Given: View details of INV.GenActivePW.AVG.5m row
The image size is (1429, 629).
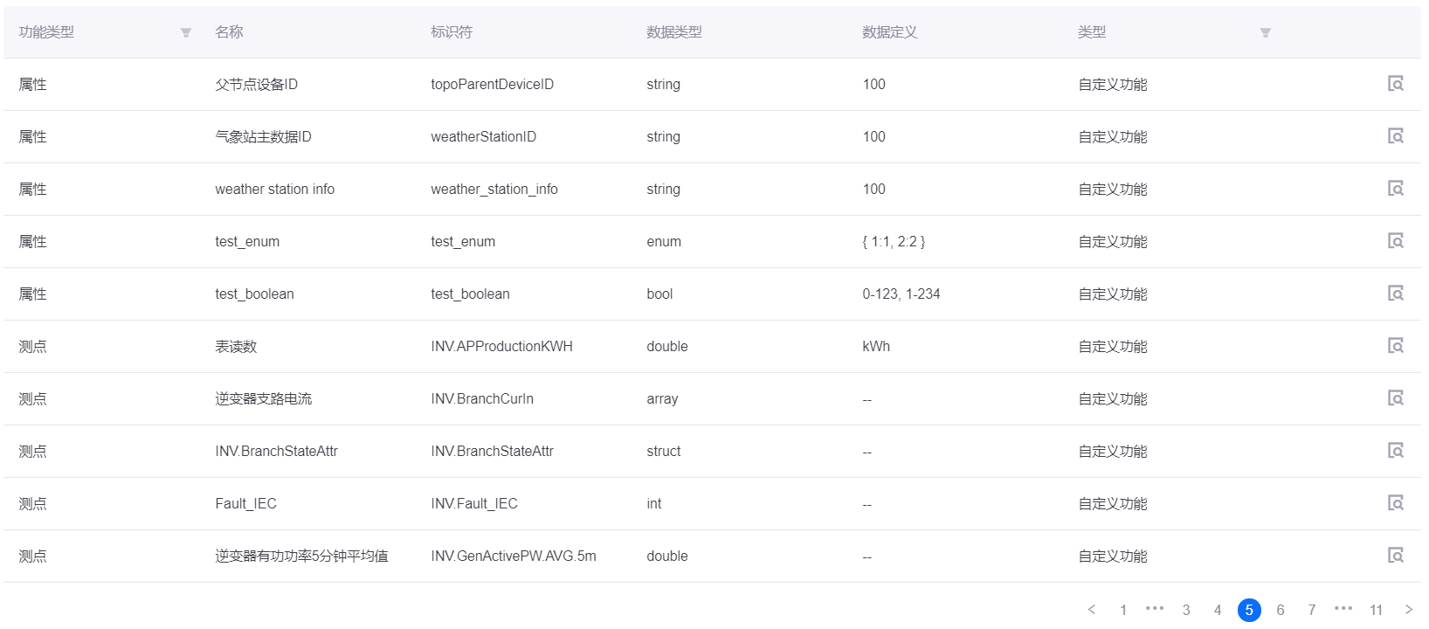Looking at the screenshot, I should 1396,556.
